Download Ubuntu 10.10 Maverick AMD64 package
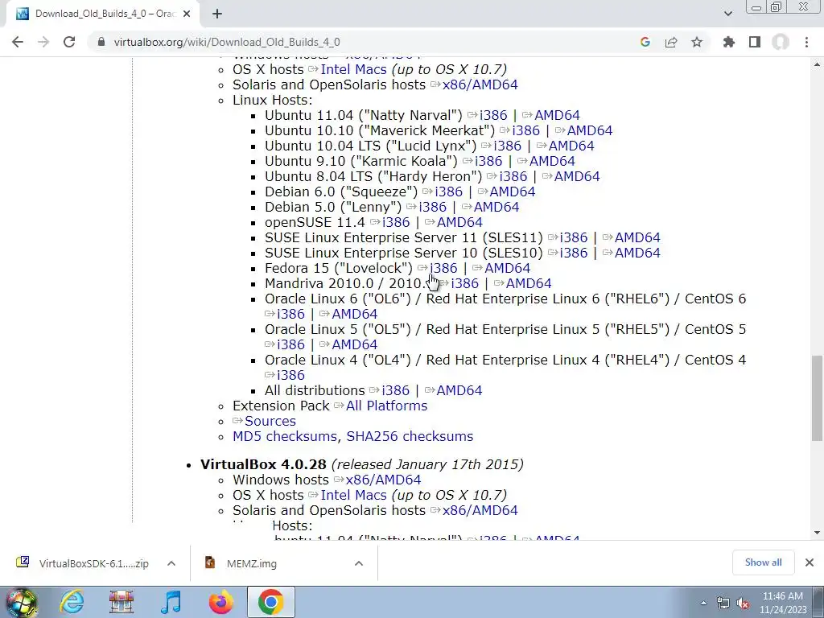The width and height of the screenshot is (824, 618). click(590, 130)
